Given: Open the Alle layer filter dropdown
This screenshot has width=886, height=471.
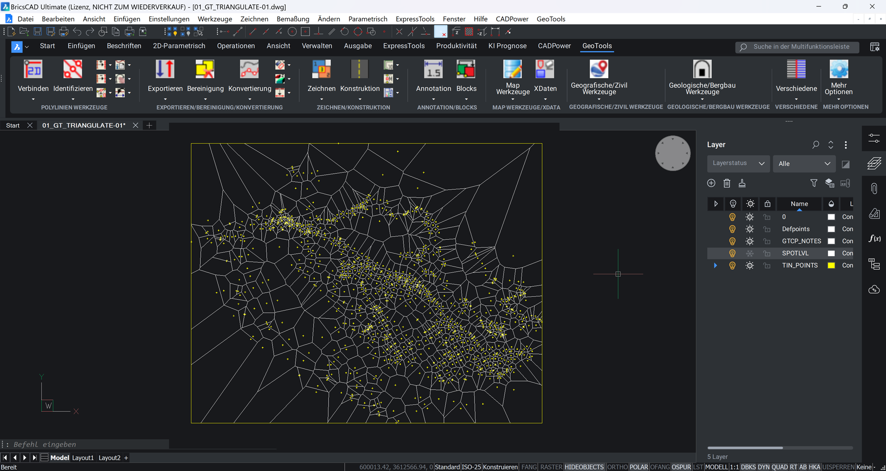Looking at the screenshot, I should [804, 163].
